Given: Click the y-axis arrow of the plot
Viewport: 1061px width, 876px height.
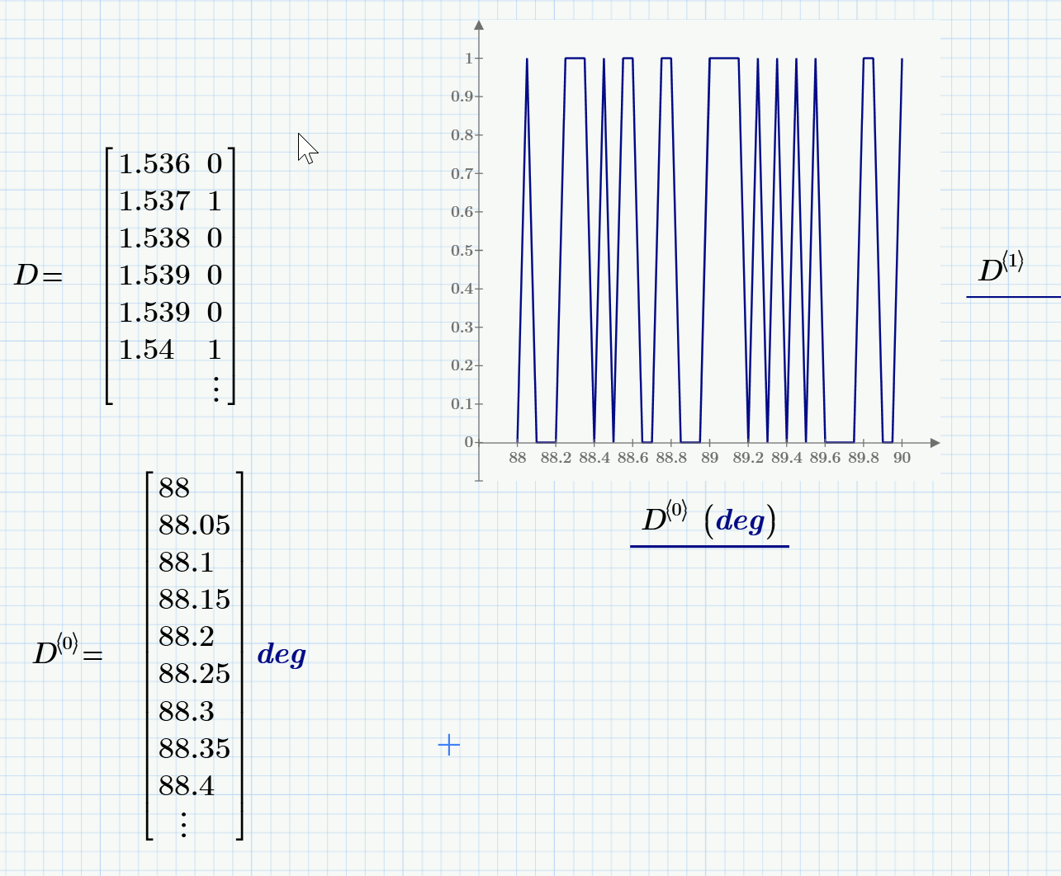Looking at the screenshot, I should coord(479,26).
